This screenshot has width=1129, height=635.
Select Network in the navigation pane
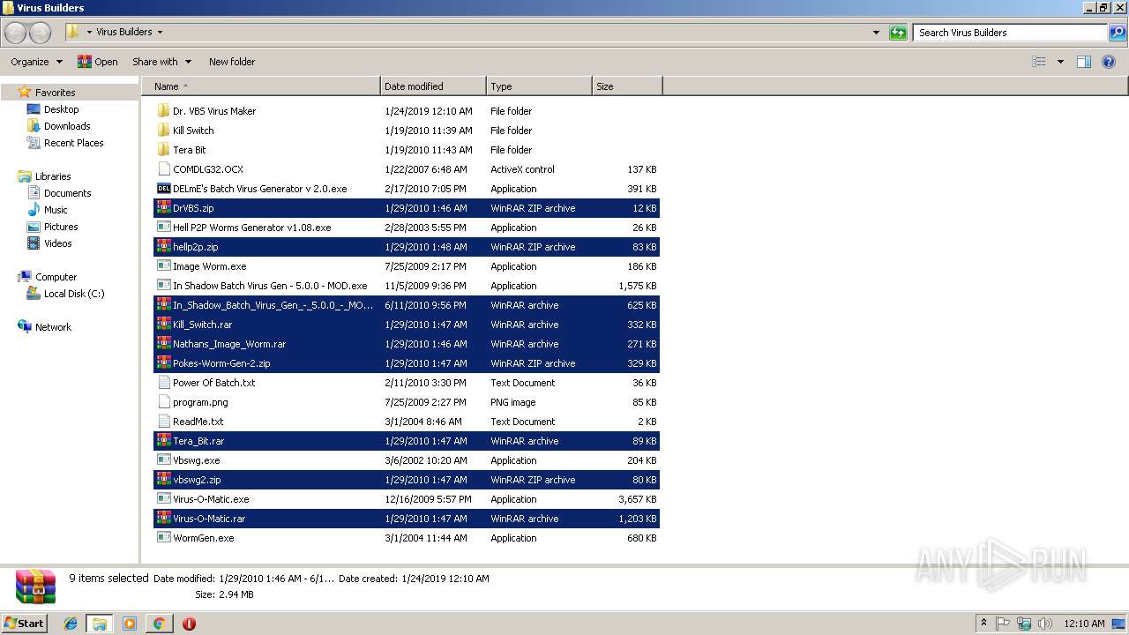click(53, 327)
